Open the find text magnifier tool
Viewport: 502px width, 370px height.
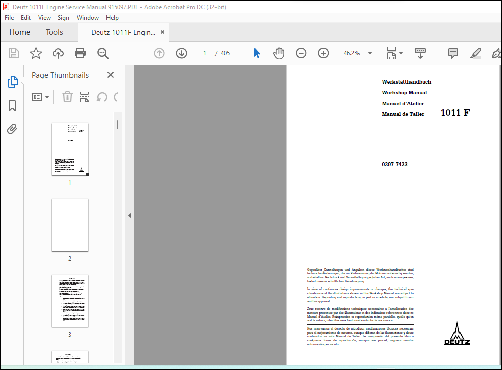[x=103, y=53]
